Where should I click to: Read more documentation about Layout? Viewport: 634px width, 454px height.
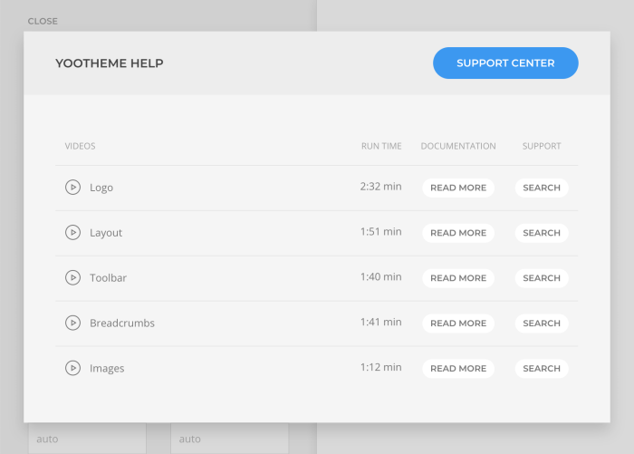pos(458,233)
